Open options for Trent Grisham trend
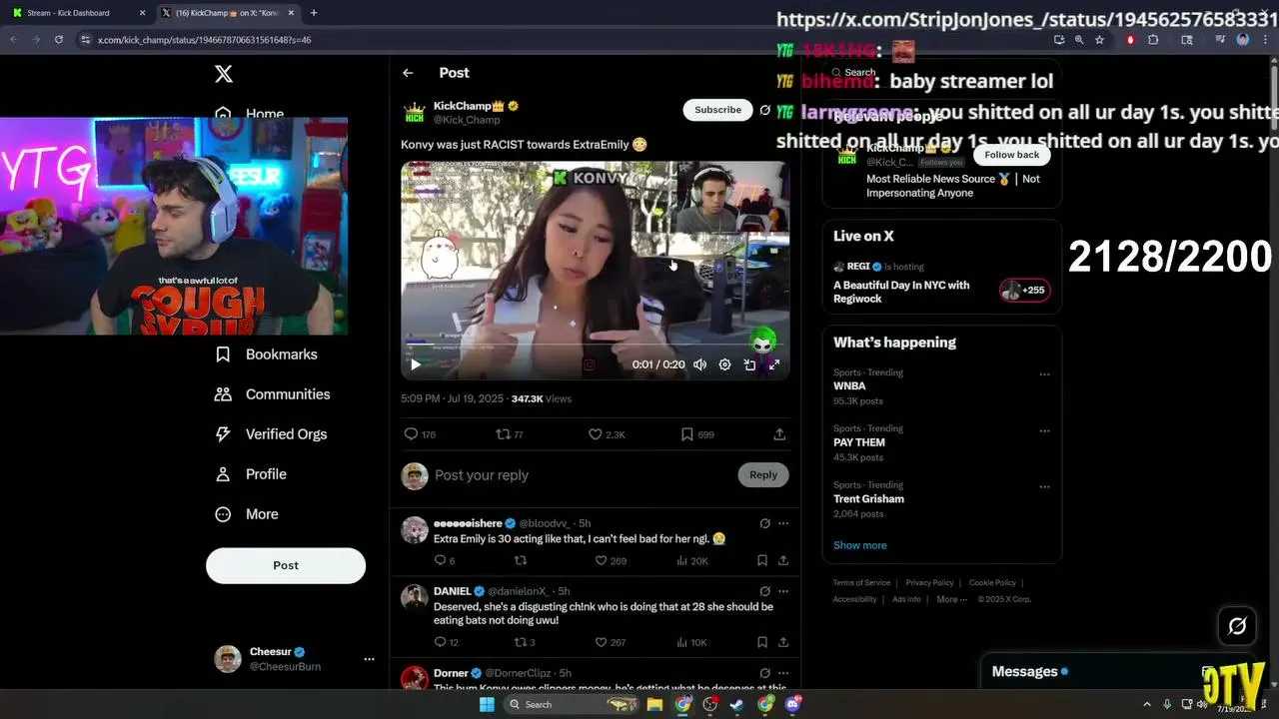Viewport: 1279px width, 719px height. coord(1044,487)
